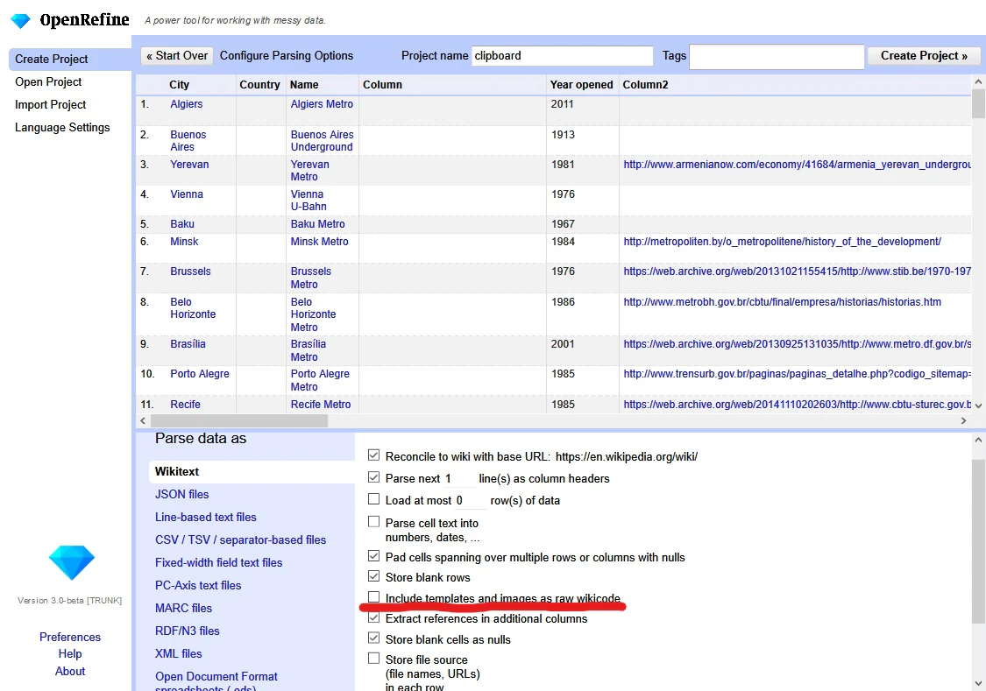Click the Version 3.0-beta [TRUNK] text

click(x=70, y=601)
